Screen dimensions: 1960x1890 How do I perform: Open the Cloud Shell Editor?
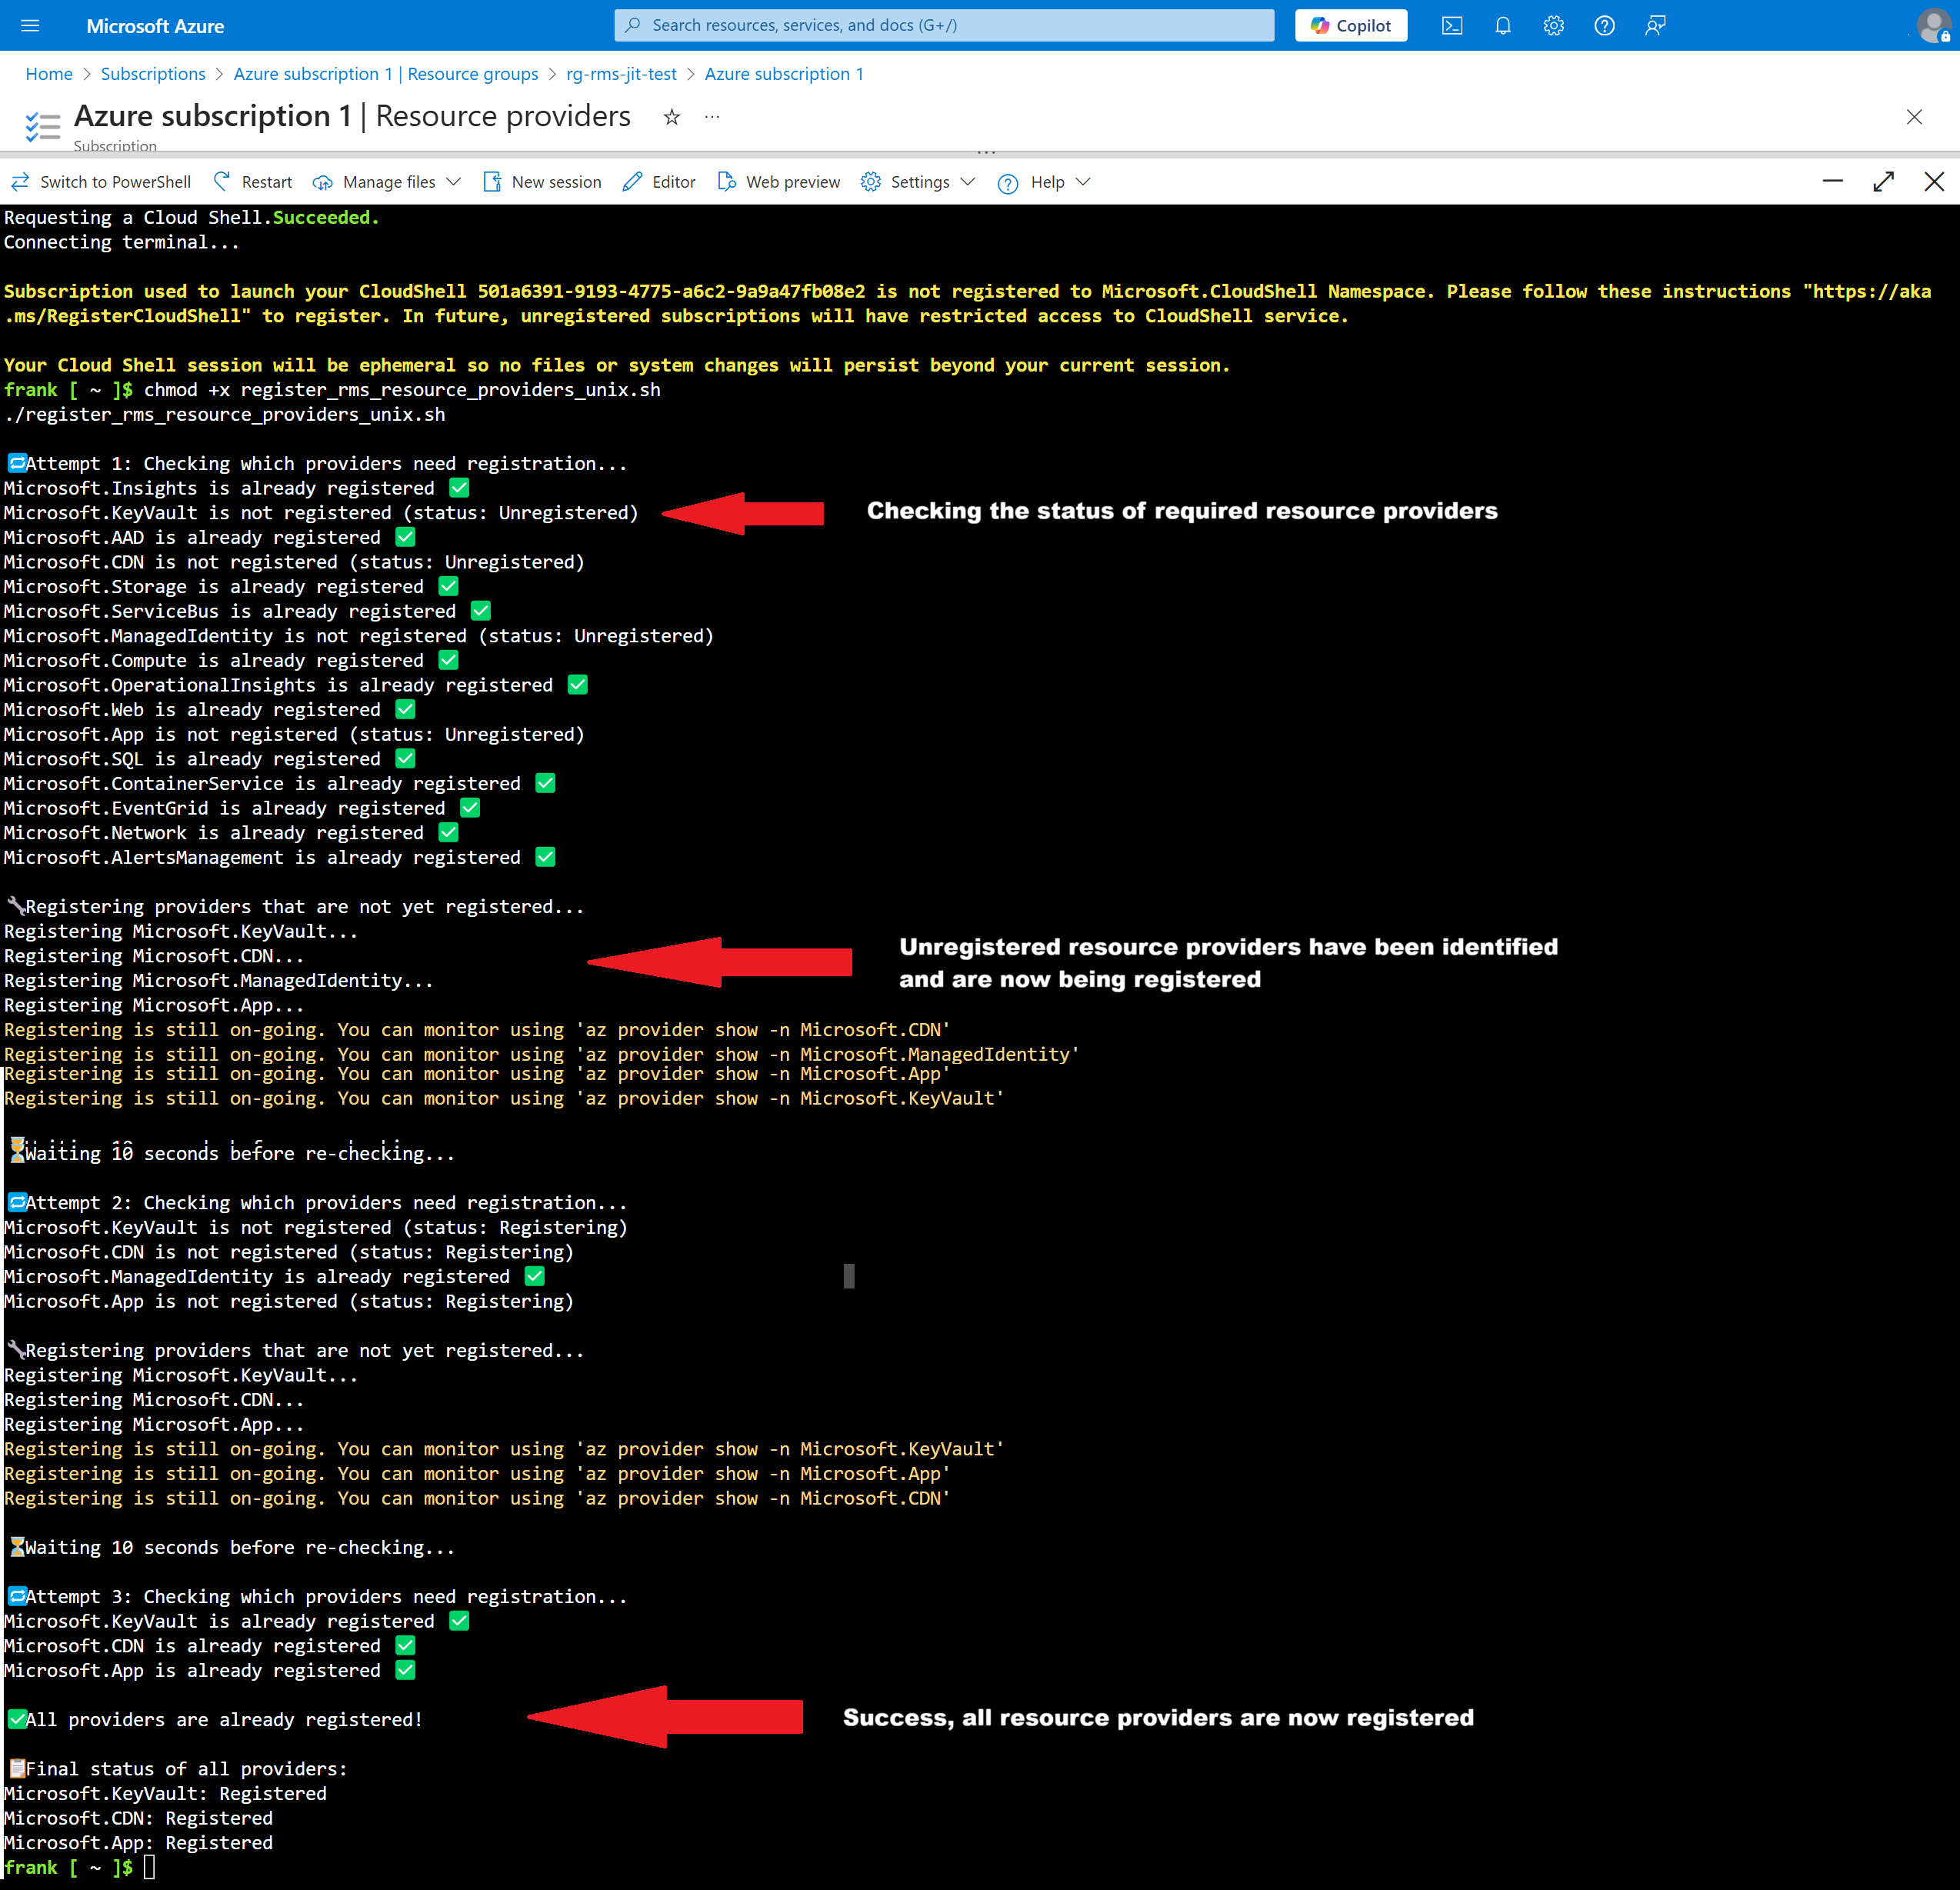659,182
